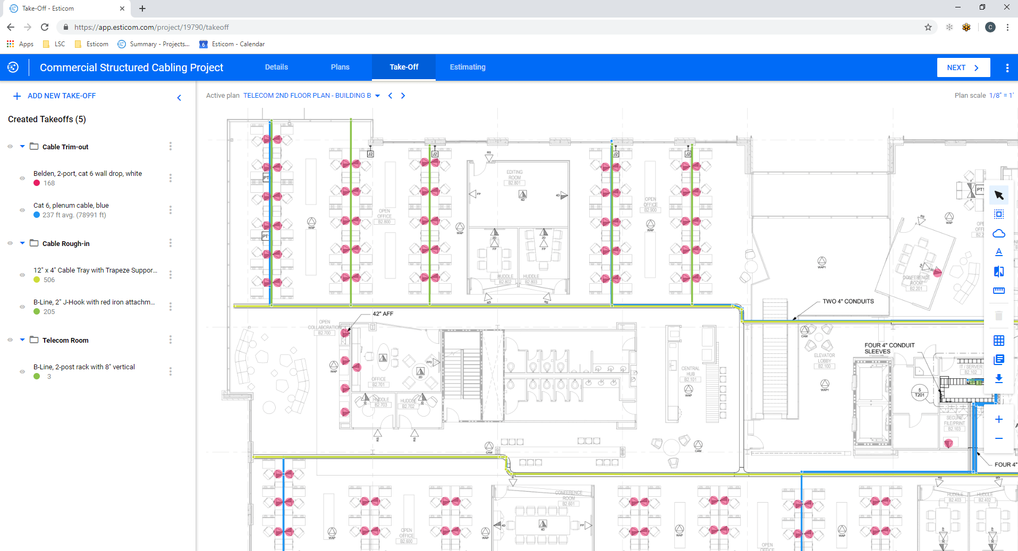Image resolution: width=1018 pixels, height=551 pixels.
Task: Switch to the Estimating tab
Action: 467,67
